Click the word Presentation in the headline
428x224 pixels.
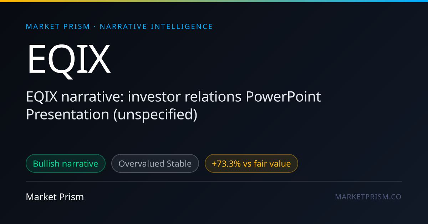click(x=67, y=114)
